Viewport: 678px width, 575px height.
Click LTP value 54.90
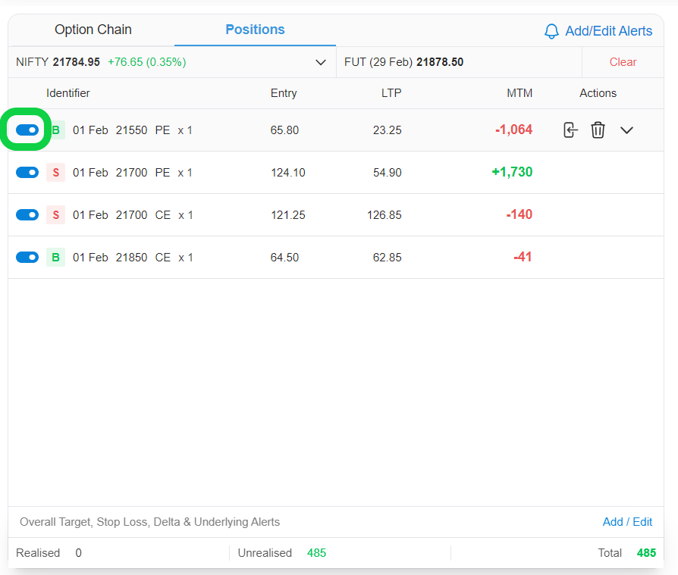click(388, 173)
